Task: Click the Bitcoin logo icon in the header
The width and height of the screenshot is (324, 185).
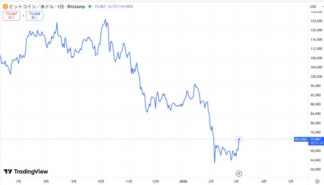Action: coord(5,6)
